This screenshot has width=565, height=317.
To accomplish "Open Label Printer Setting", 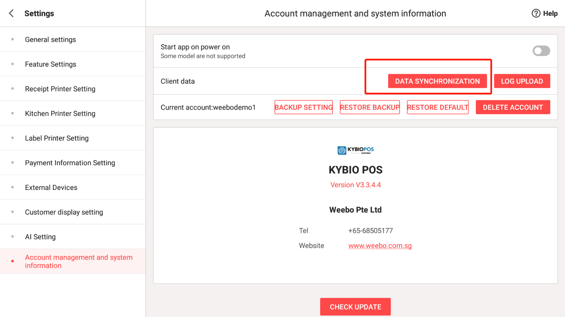I will pos(73,138).
